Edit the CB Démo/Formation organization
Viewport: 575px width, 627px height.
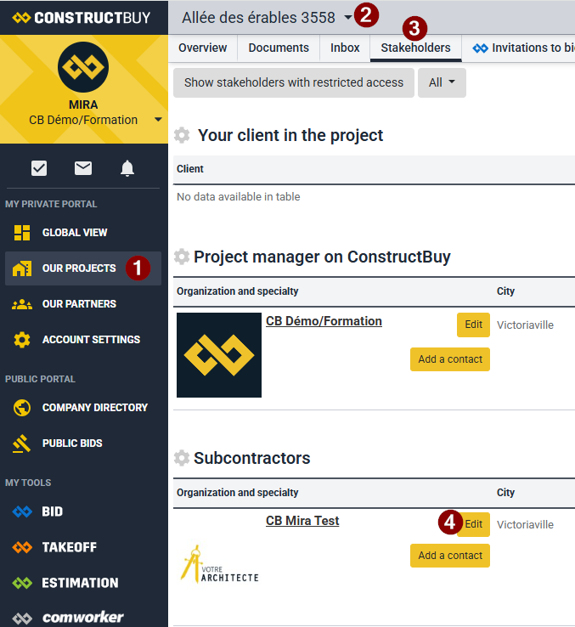pos(473,325)
